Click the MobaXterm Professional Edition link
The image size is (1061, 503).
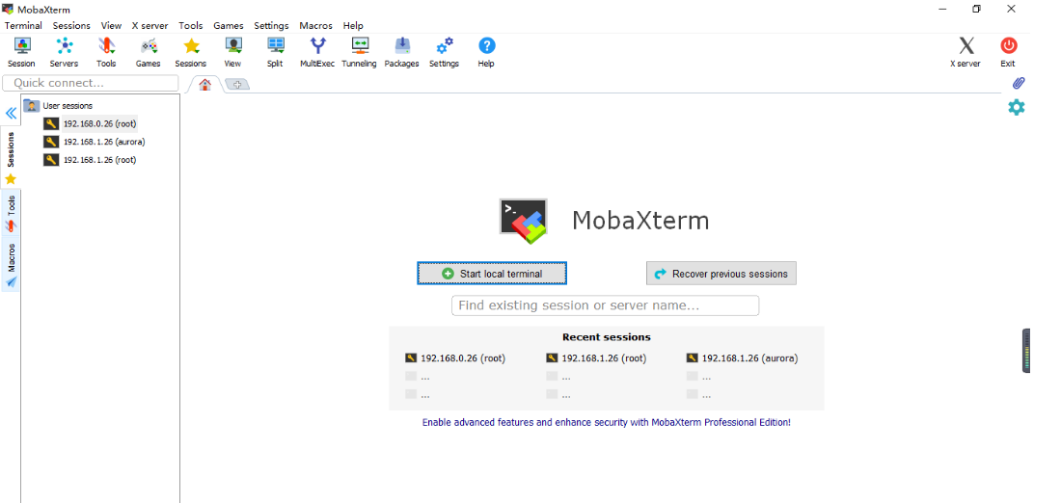[x=606, y=422]
